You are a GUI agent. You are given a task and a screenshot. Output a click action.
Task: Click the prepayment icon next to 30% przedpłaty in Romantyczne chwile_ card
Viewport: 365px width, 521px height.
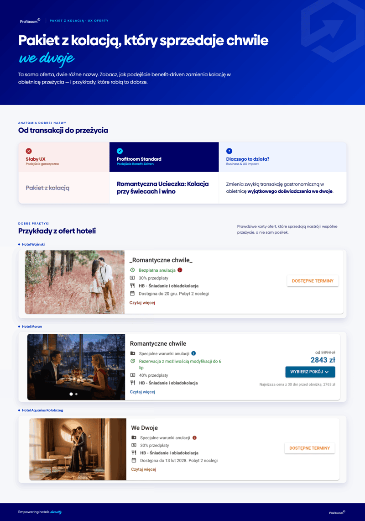(x=132, y=278)
